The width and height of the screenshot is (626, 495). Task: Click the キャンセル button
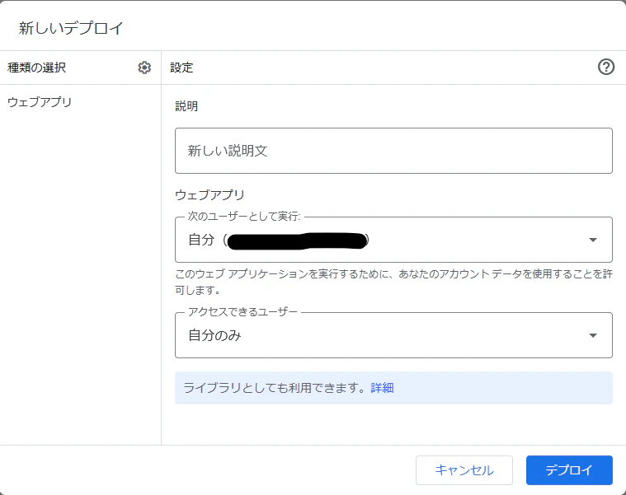464,470
